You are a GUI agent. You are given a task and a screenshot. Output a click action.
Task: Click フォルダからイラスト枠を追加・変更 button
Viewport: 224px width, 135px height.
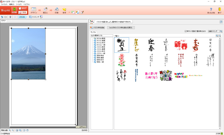point(121,28)
